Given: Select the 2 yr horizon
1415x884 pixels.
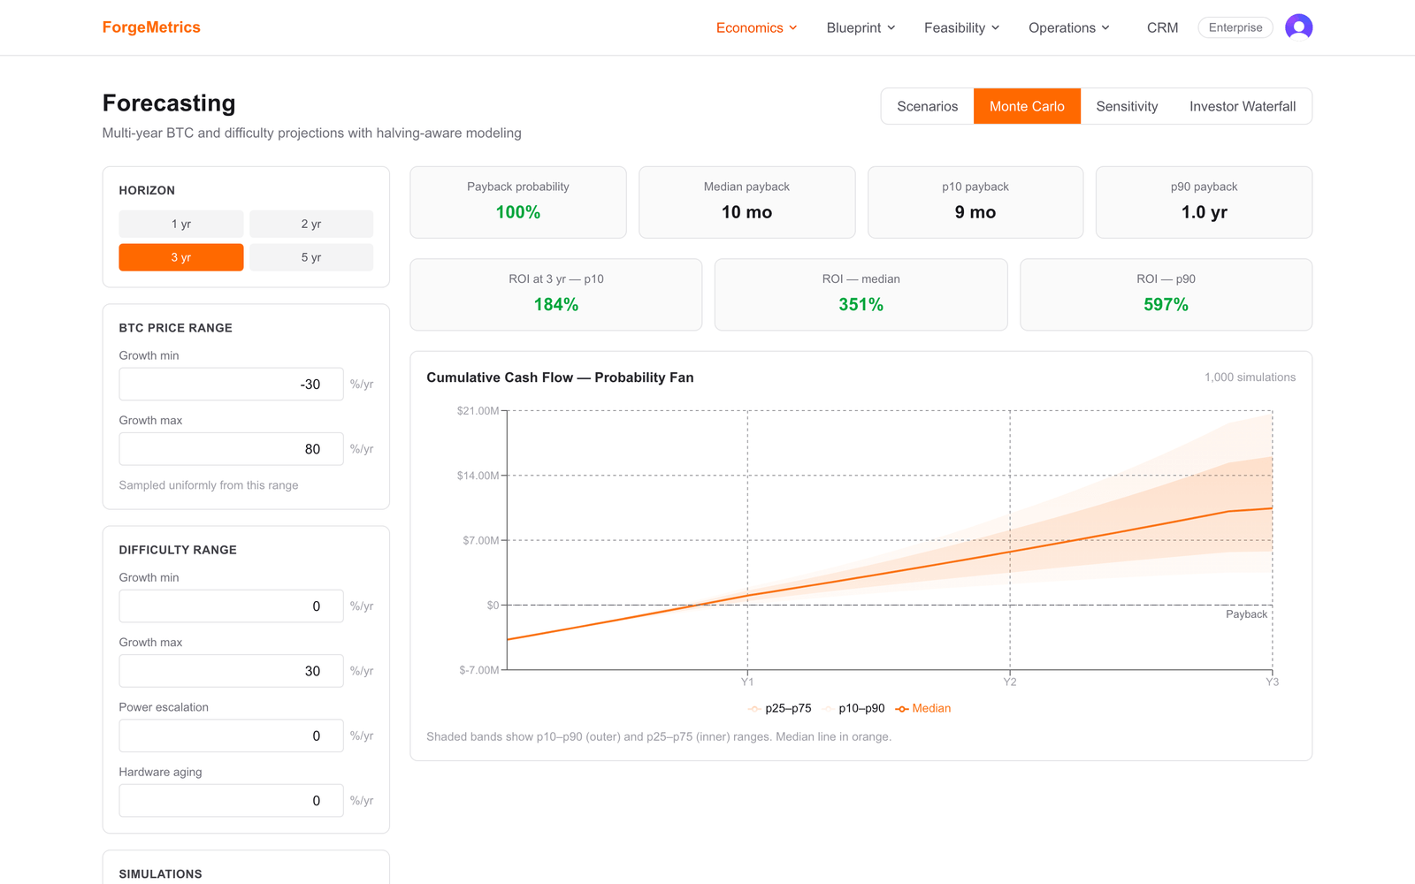Looking at the screenshot, I should (x=311, y=224).
